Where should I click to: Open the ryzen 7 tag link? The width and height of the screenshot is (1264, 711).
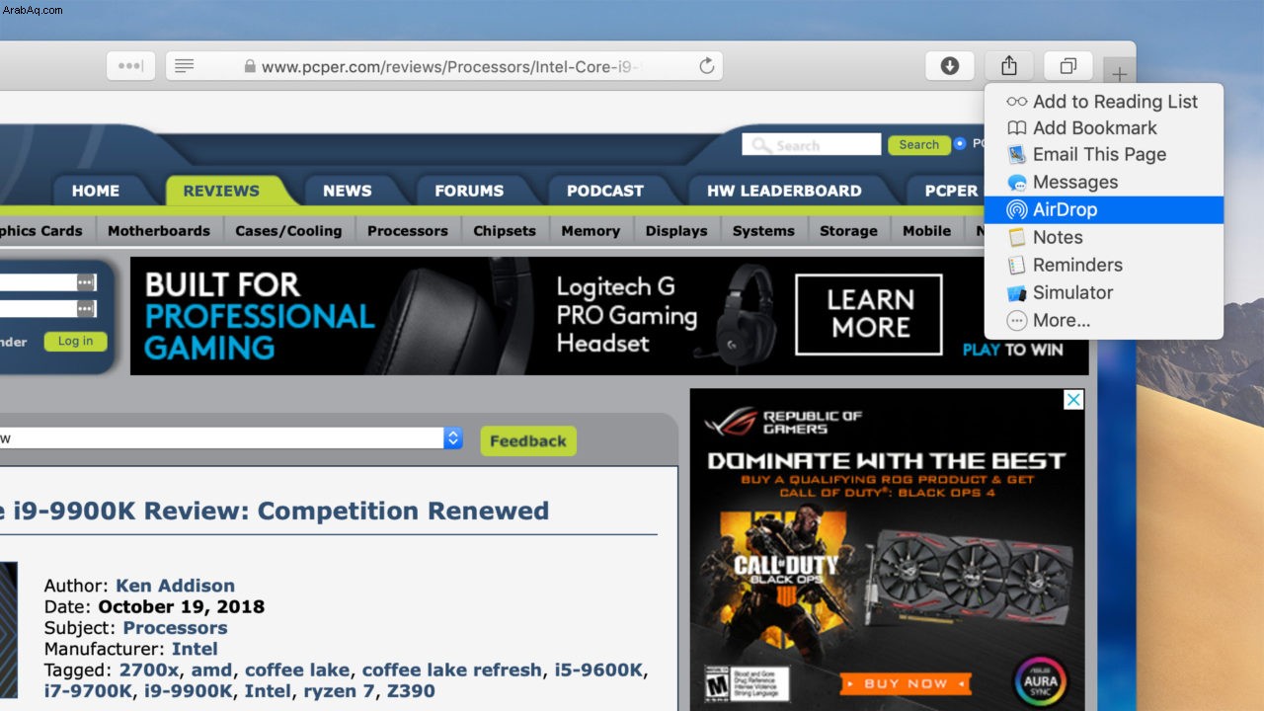point(341,690)
